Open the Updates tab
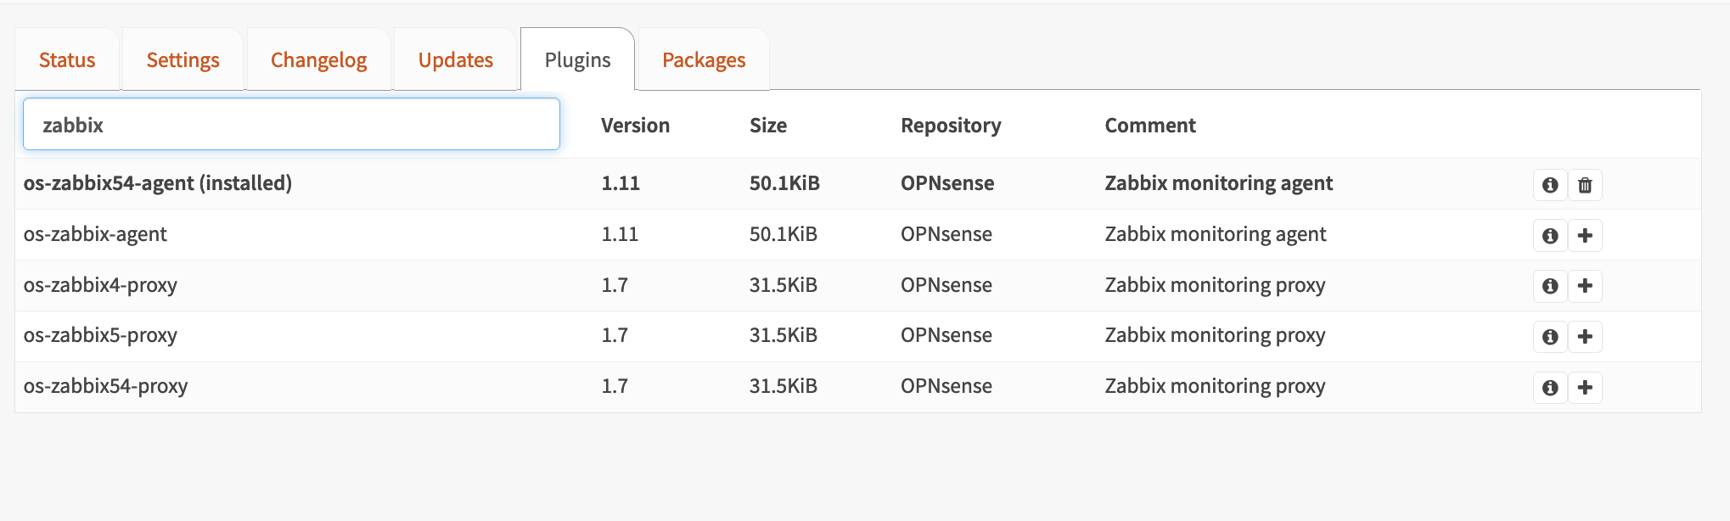 click(455, 59)
